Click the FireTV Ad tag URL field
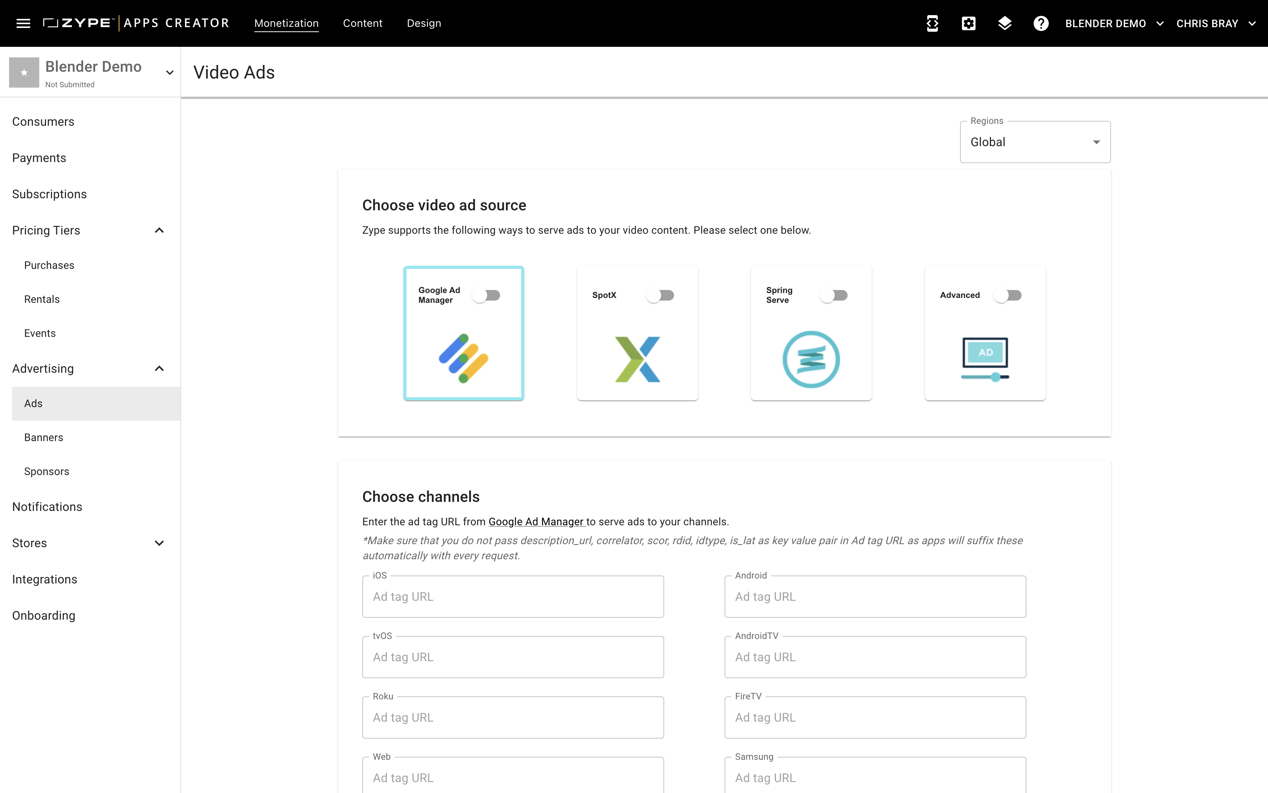The height and width of the screenshot is (793, 1268). [x=875, y=717]
